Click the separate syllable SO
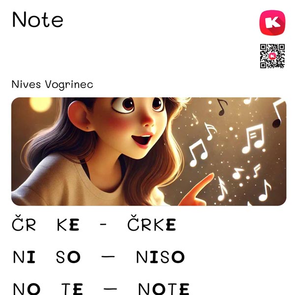The image size is (295, 295). click(x=68, y=257)
